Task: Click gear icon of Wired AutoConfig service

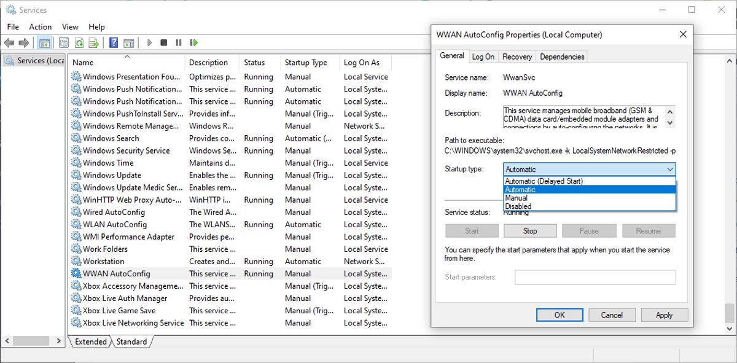Action: (x=76, y=212)
